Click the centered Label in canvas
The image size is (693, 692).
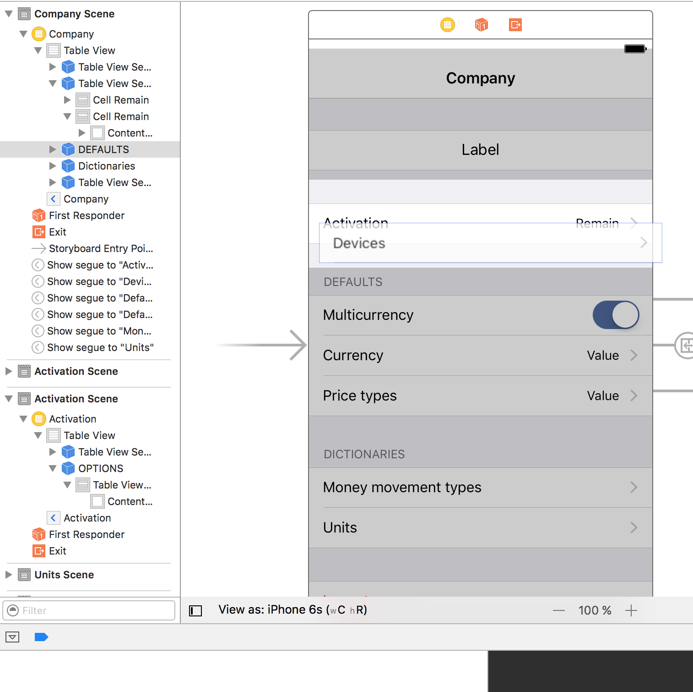pos(480,149)
